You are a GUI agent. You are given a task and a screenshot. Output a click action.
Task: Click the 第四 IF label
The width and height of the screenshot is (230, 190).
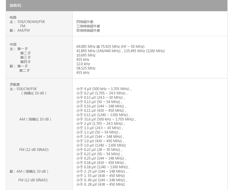26,62
